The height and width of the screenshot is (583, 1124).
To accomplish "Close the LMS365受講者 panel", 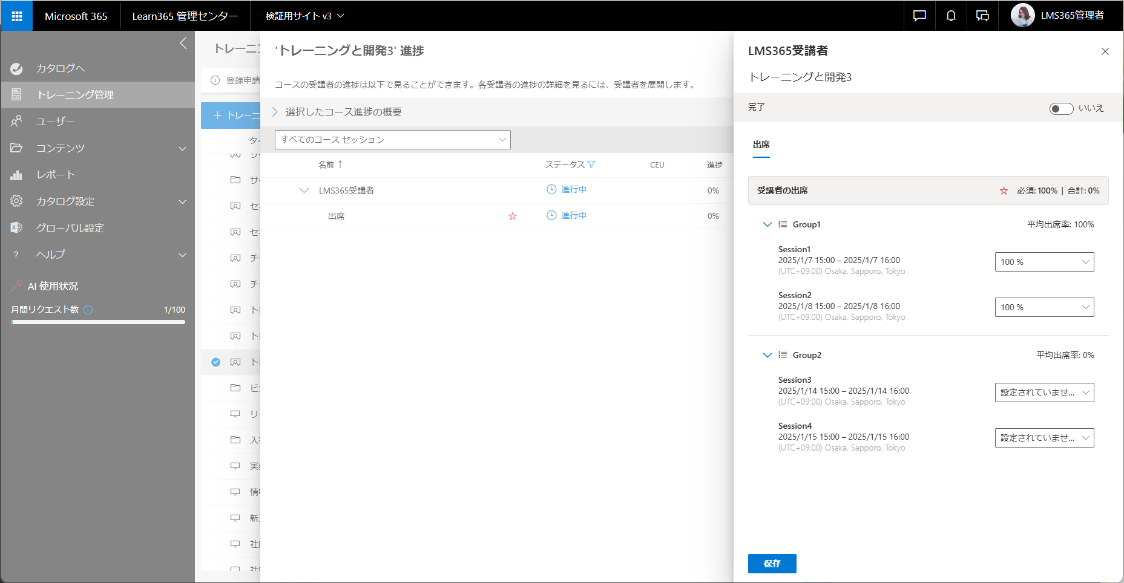I will (x=1105, y=51).
